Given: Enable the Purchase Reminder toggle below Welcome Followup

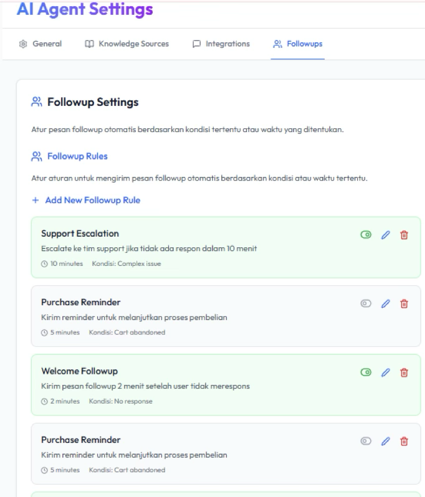Looking at the screenshot, I should [366, 441].
